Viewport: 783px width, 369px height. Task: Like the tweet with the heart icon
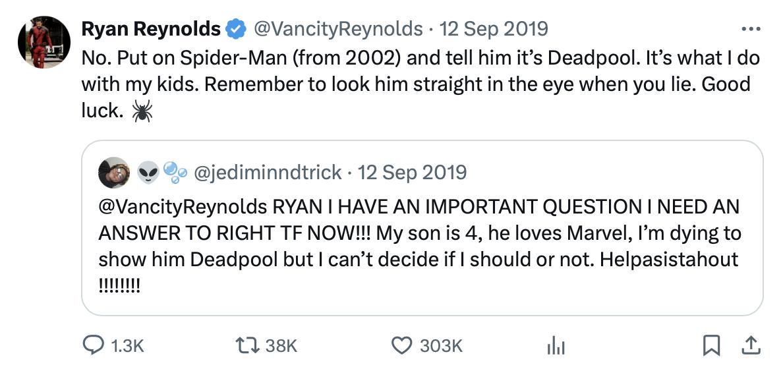(400, 345)
